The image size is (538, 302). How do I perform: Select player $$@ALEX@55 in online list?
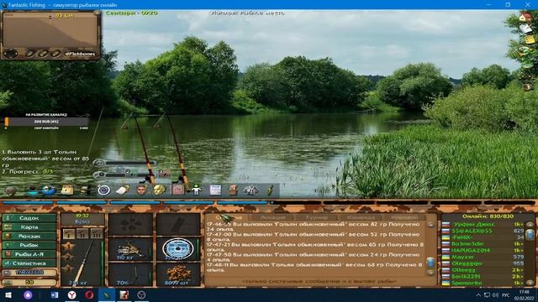[483, 231]
